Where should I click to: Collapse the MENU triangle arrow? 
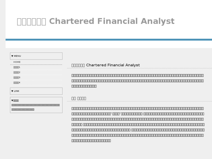(x=12, y=56)
